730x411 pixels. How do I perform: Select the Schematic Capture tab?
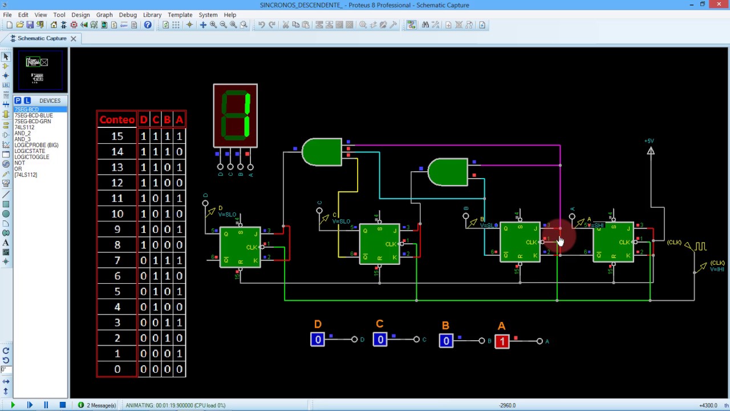pos(42,38)
